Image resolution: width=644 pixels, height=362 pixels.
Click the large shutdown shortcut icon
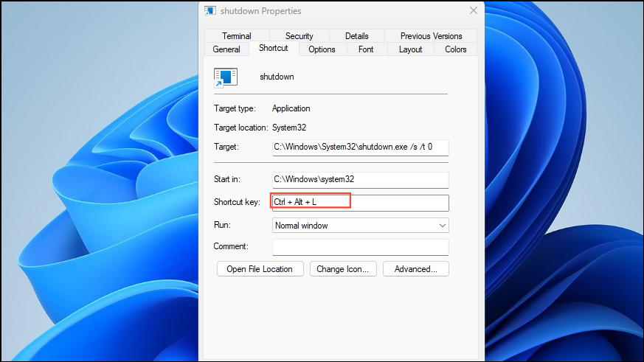[226, 77]
